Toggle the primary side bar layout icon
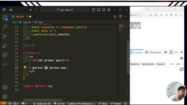This screenshot has width=187, height=105. [x=93, y=10]
